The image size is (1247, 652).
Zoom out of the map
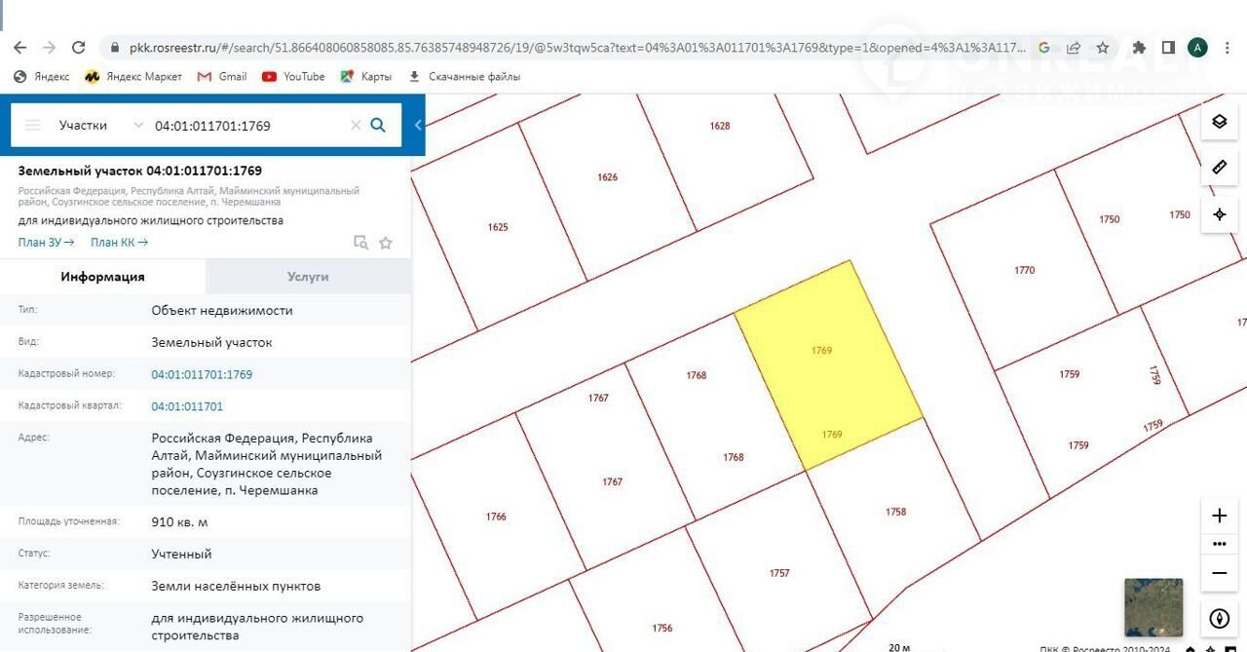(1219, 573)
